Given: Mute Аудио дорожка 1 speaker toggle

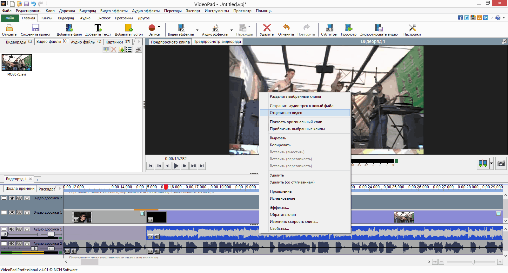Looking at the screenshot, I should (12, 229).
